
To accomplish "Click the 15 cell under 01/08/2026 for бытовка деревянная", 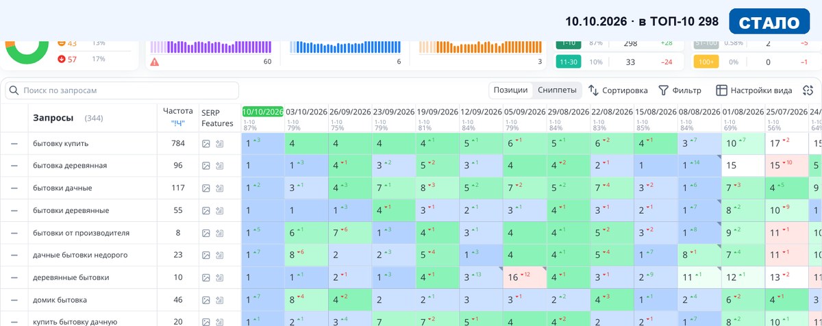I will [x=743, y=166].
